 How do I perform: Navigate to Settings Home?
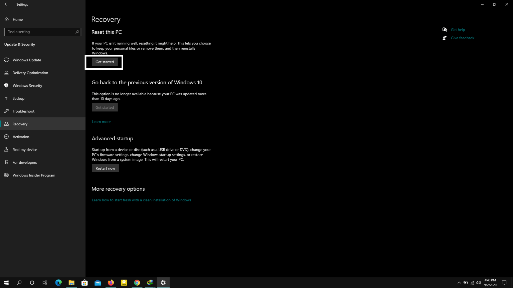coord(17,19)
